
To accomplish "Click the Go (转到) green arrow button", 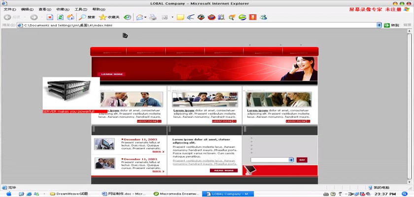I will [x=391, y=25].
